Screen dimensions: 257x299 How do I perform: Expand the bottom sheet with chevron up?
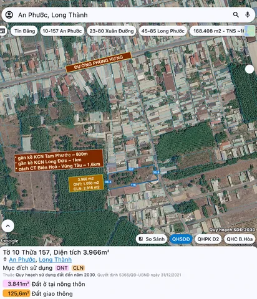(8, 225)
